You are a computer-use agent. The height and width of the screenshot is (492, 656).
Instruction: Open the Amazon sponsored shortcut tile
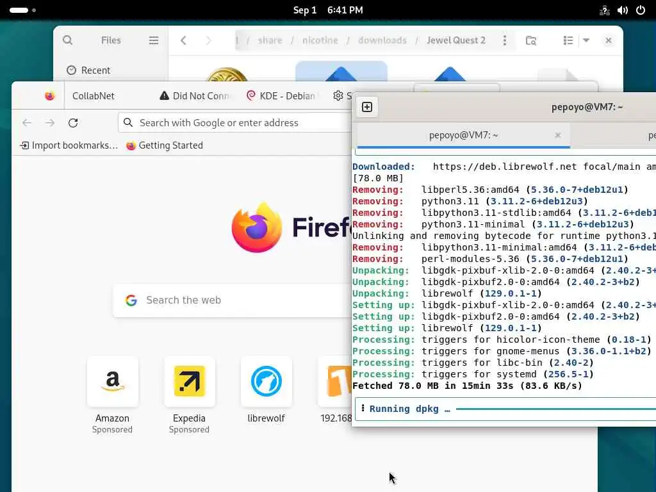pyautogui.click(x=113, y=381)
